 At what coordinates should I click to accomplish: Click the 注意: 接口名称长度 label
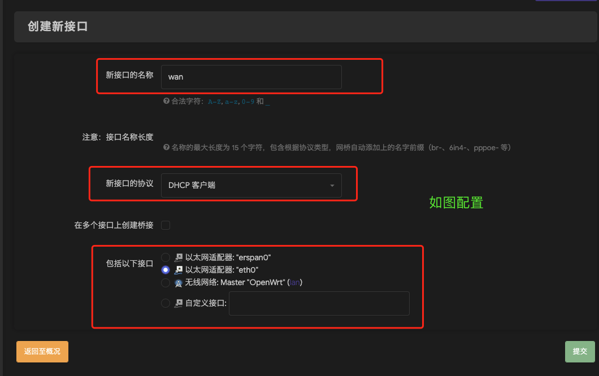coord(118,137)
